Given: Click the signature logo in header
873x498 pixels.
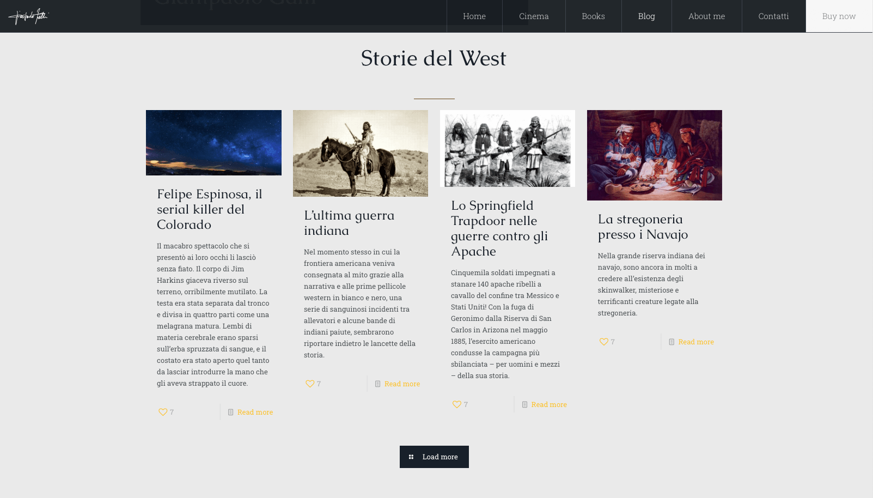Looking at the screenshot, I should click(x=28, y=16).
